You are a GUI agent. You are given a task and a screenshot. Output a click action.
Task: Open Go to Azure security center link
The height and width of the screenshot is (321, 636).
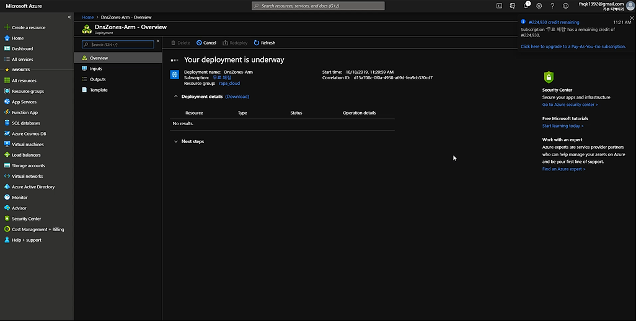pyautogui.click(x=570, y=105)
